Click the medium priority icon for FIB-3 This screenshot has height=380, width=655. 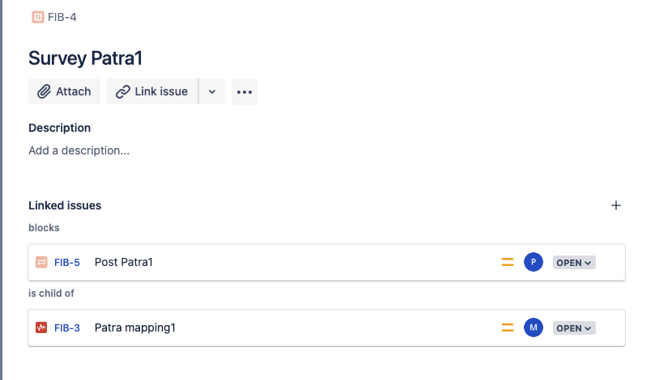508,327
